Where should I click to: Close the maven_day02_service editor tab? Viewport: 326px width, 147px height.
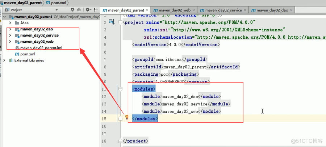[245, 10]
